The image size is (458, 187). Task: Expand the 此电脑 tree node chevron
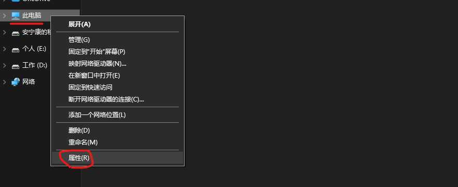tap(4, 16)
